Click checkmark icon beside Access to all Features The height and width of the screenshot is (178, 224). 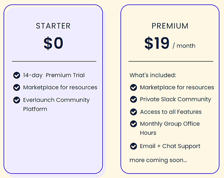point(133,112)
